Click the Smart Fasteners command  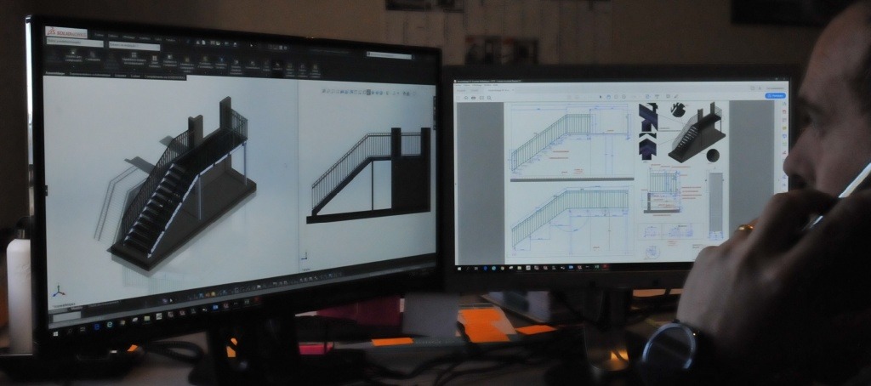(x=155, y=61)
